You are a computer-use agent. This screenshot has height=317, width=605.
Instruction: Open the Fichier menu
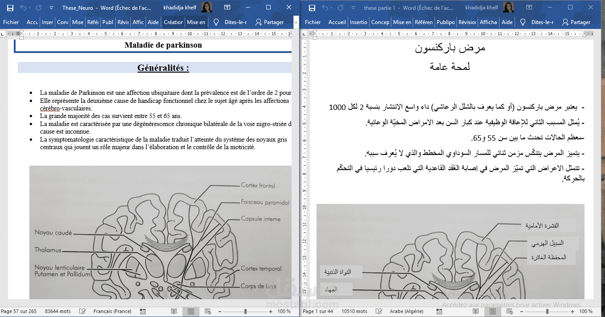point(11,22)
